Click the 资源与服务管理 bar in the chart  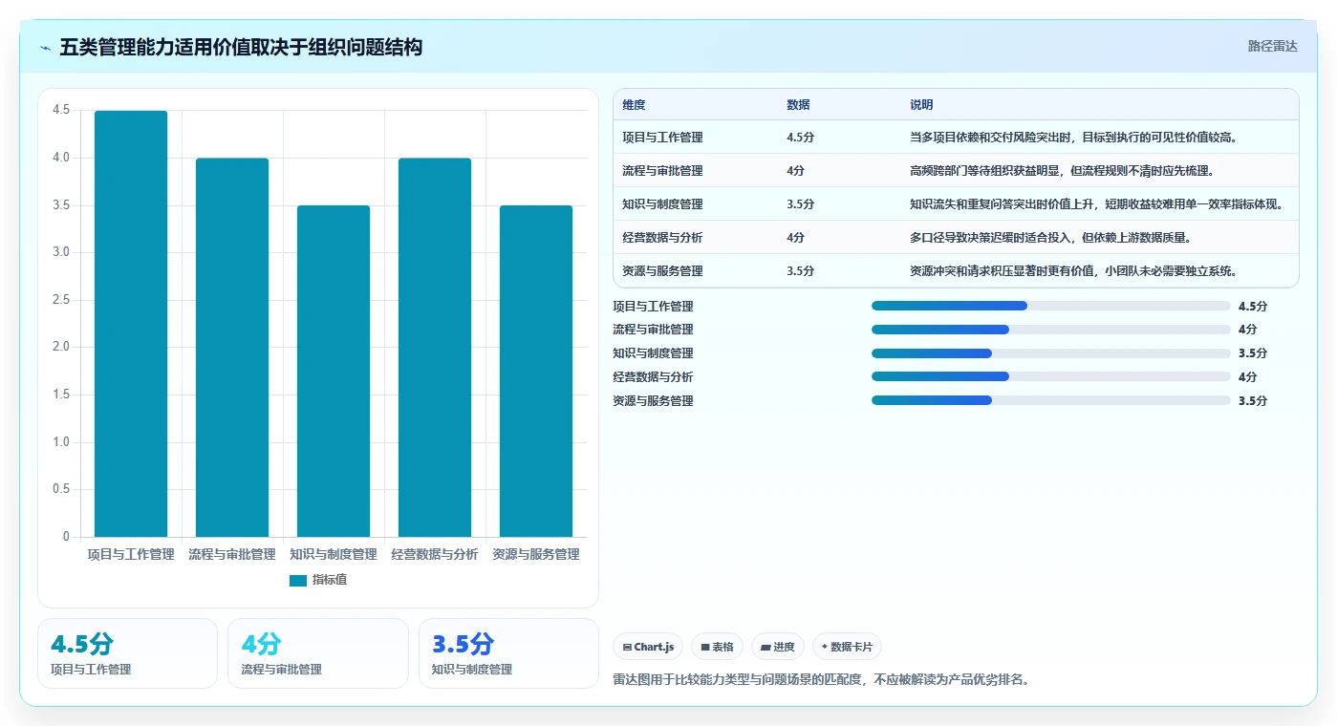pyautogui.click(x=536, y=371)
